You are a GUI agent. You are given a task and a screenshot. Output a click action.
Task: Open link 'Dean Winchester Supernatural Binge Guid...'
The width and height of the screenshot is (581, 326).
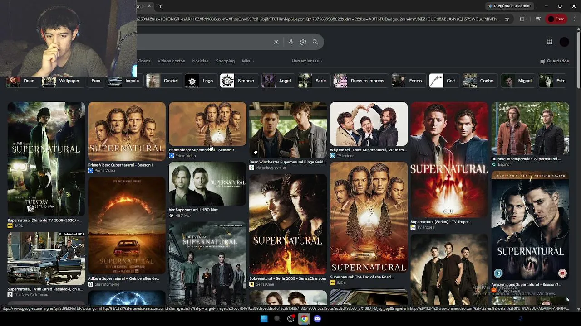[x=288, y=162]
